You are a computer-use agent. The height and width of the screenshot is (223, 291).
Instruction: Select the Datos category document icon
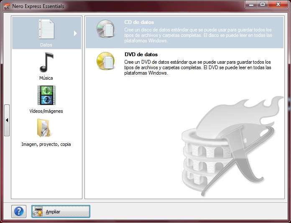pyautogui.click(x=46, y=29)
